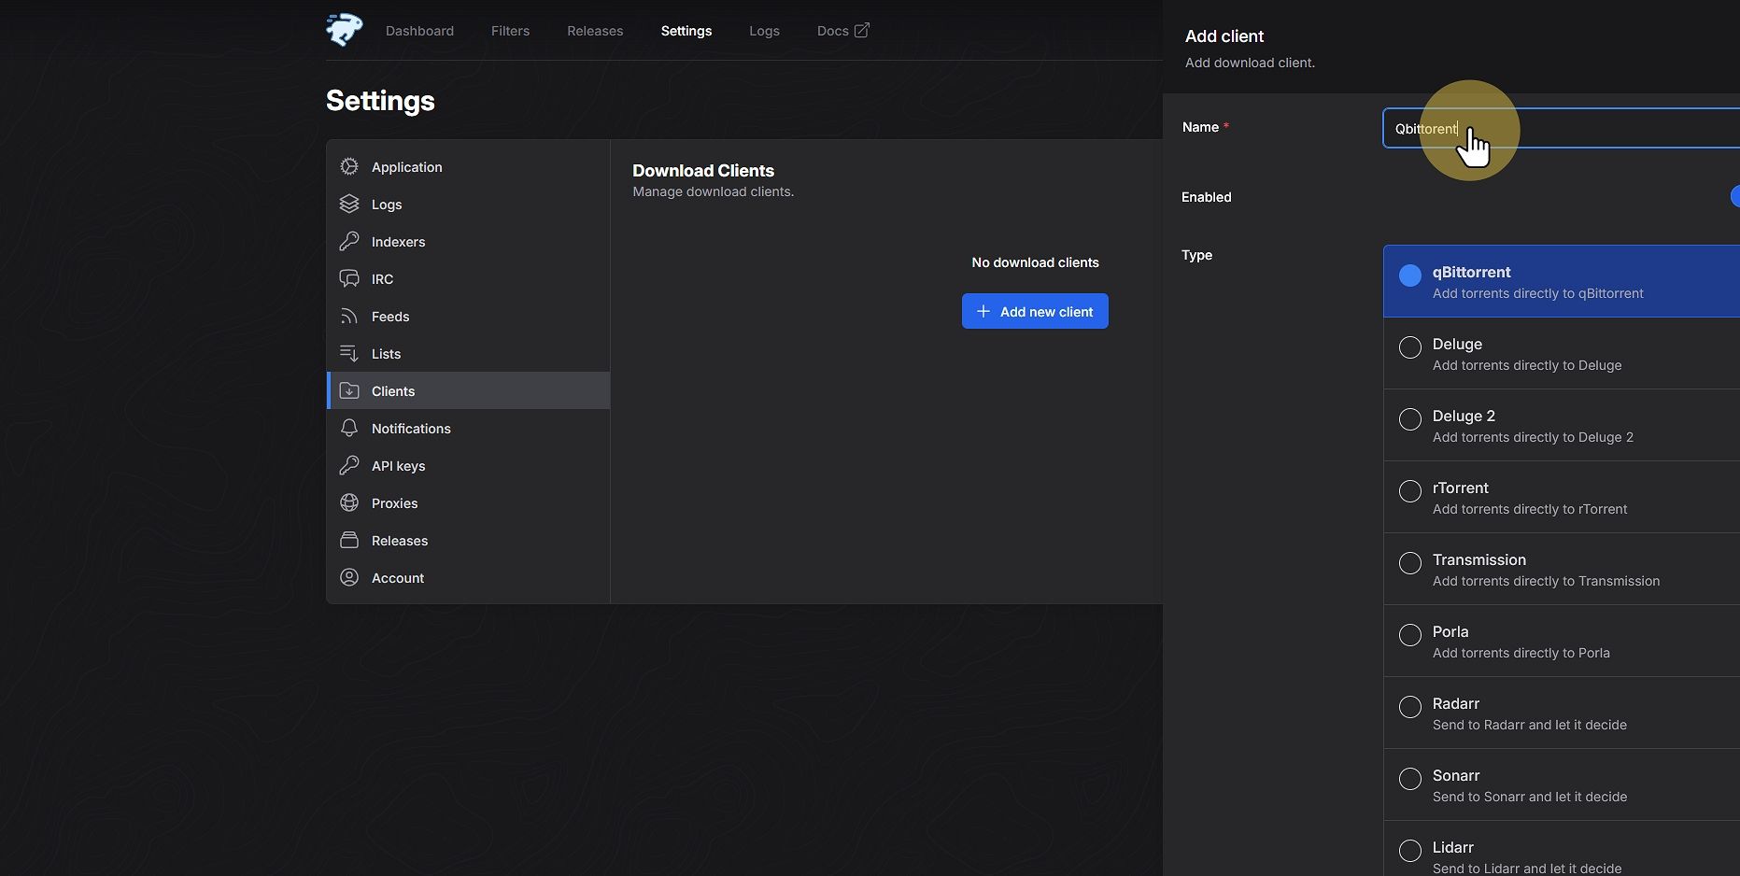
Task: Click the API keys key icon
Action: tap(349, 465)
